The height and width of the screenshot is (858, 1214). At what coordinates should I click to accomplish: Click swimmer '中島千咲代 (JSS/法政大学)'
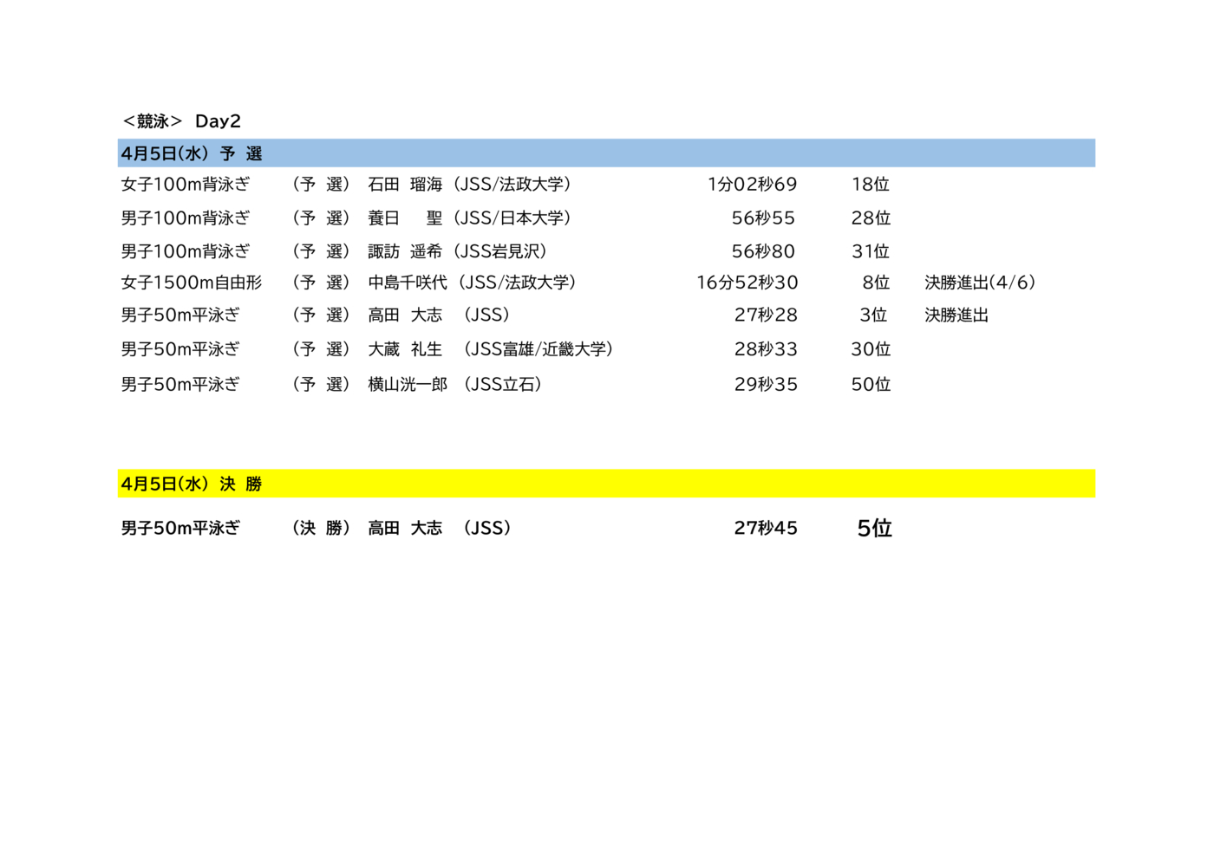click(x=473, y=283)
